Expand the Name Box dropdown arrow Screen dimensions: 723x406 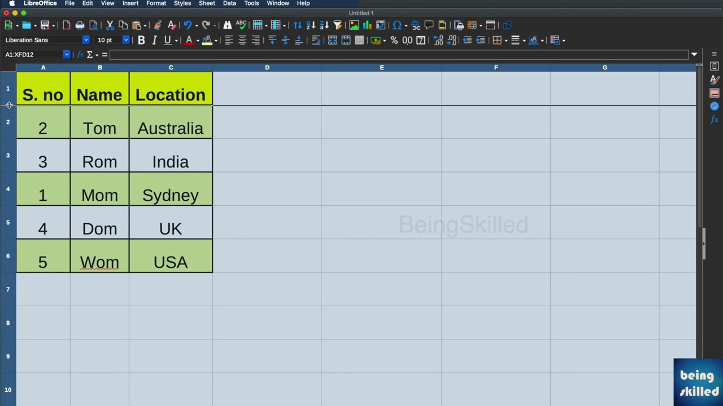click(x=67, y=55)
